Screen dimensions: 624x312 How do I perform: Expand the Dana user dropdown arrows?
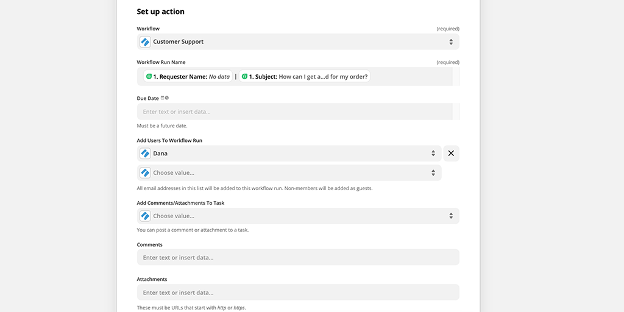433,153
